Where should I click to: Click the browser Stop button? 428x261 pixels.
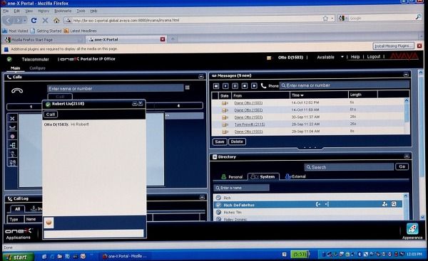pos(46,20)
